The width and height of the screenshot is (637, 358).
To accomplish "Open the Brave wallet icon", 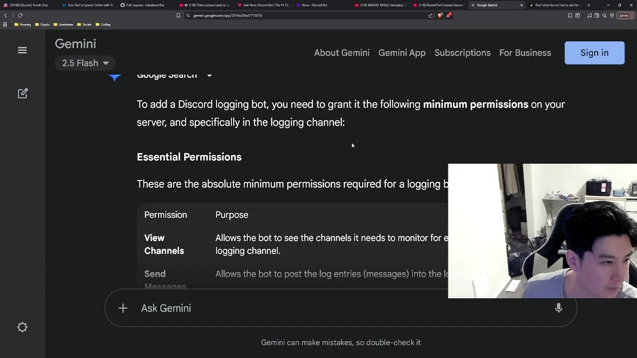I will (597, 15).
